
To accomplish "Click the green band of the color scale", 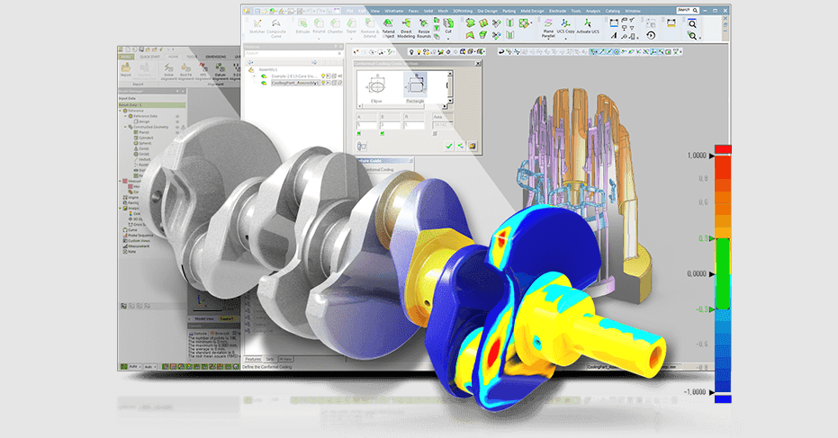I will (x=723, y=273).
